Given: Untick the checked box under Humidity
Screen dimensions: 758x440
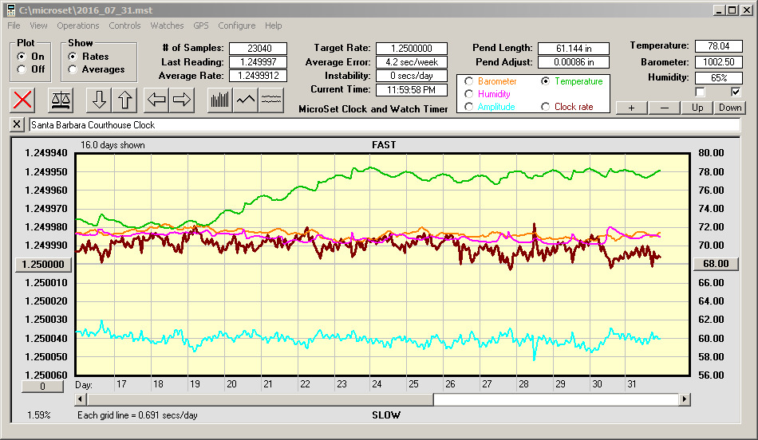Looking at the screenshot, I should (736, 92).
